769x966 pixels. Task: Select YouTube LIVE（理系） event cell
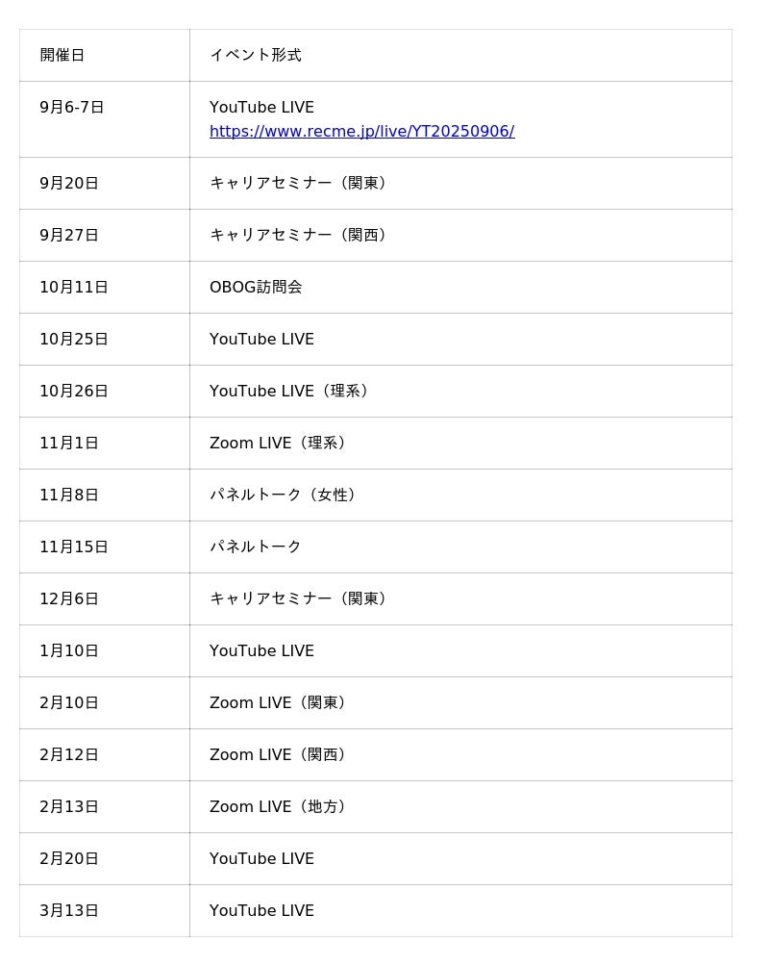pyautogui.click(x=460, y=391)
